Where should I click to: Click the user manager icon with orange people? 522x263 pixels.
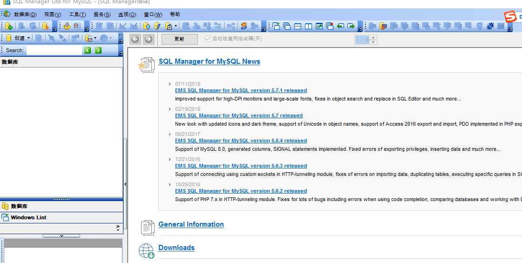(244, 26)
